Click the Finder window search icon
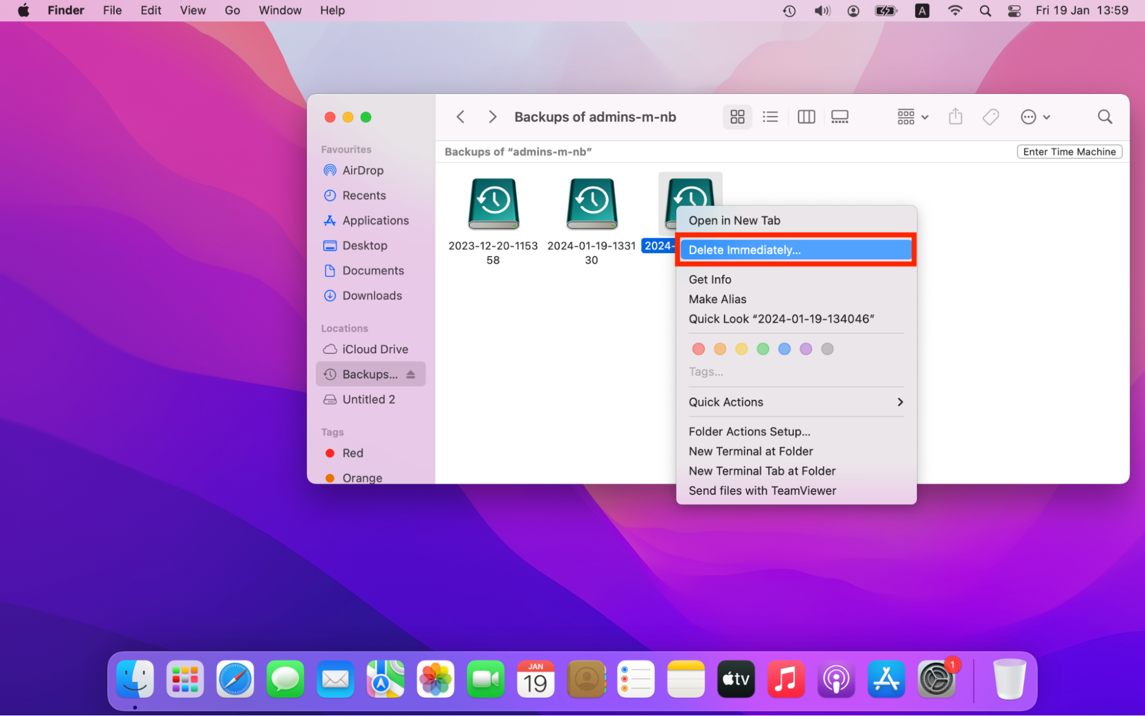Image resolution: width=1145 pixels, height=716 pixels. tap(1105, 117)
